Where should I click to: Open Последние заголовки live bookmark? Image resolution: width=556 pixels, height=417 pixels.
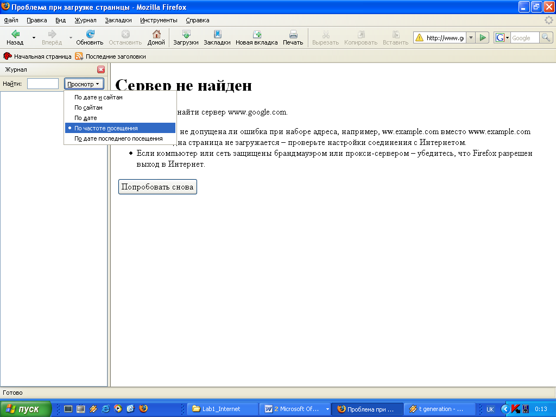[x=111, y=56]
